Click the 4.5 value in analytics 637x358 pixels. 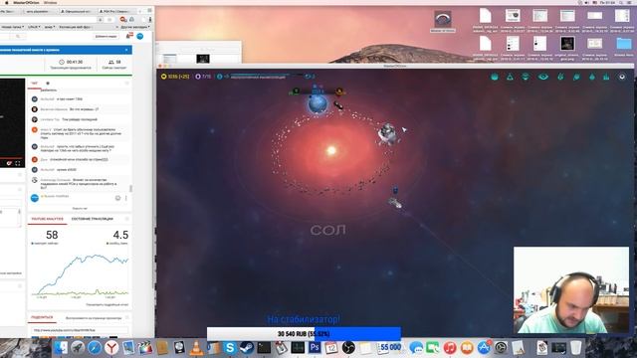[x=120, y=235]
